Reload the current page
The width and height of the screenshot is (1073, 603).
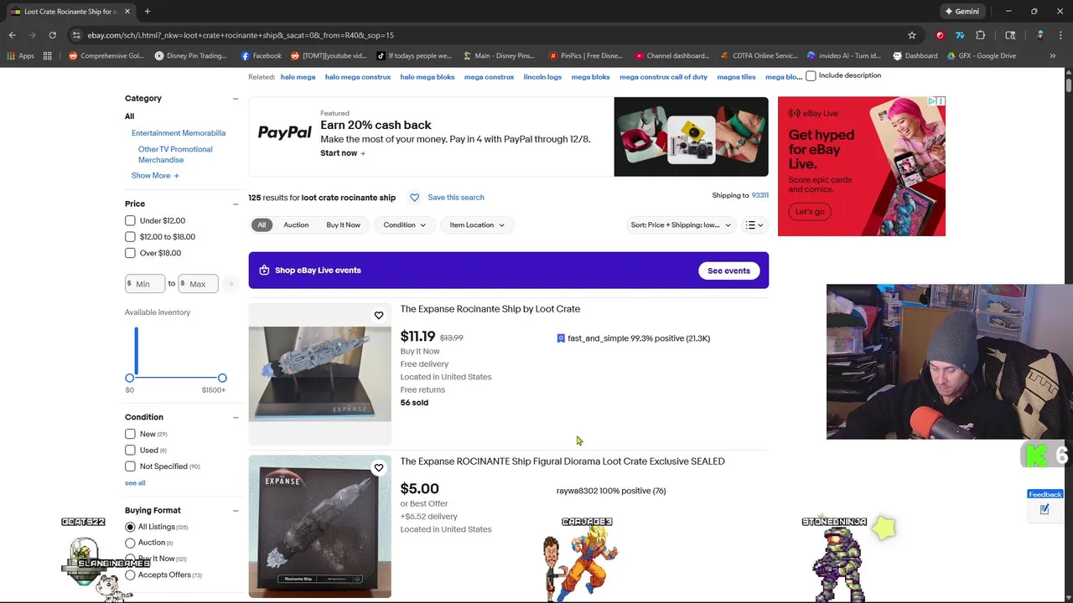(52, 35)
